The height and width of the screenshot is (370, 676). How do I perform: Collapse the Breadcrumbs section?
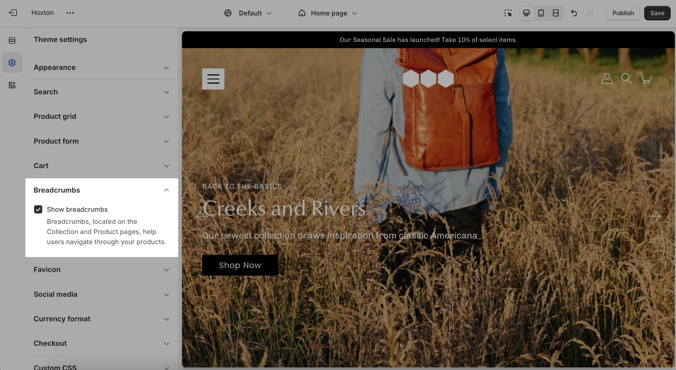tap(166, 190)
